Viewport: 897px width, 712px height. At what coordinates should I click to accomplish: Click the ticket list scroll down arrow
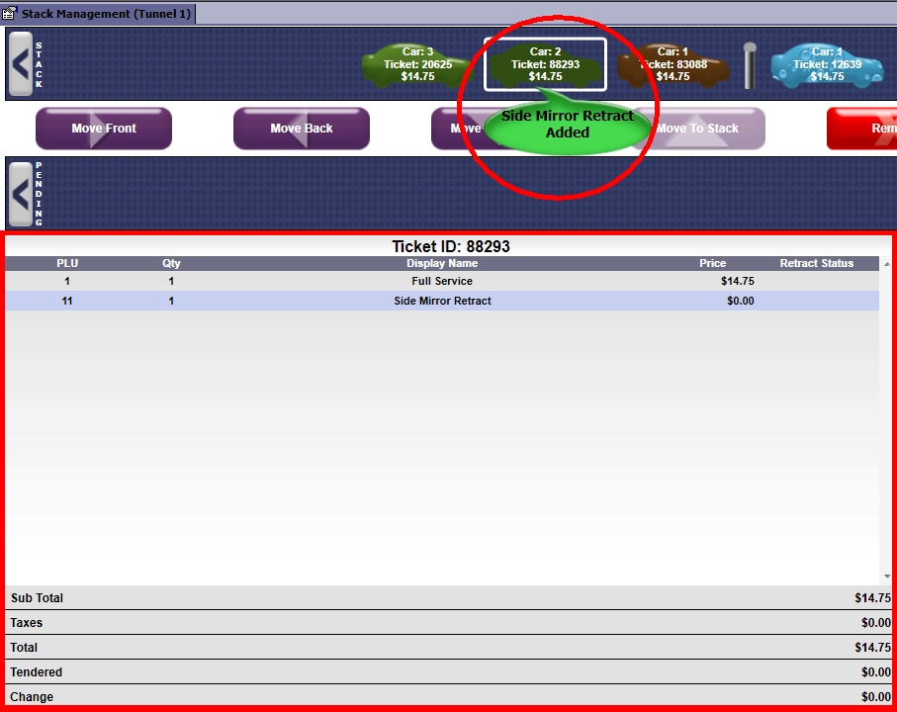pos(887,577)
